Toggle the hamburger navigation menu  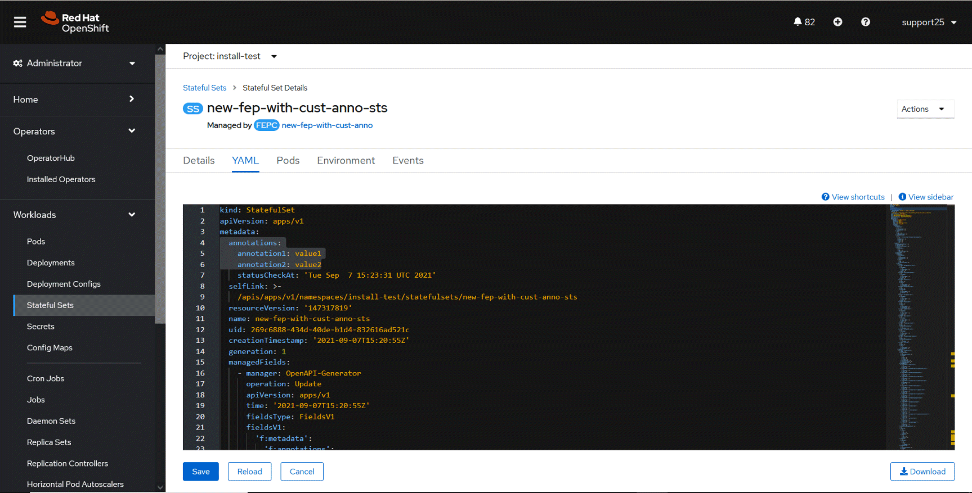click(x=20, y=22)
